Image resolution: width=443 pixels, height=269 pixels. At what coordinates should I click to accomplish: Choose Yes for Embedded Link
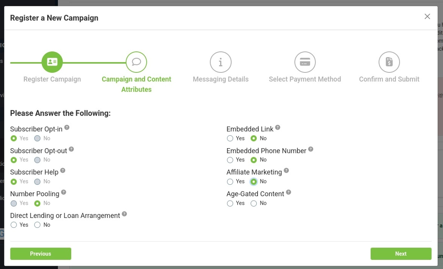point(230,138)
